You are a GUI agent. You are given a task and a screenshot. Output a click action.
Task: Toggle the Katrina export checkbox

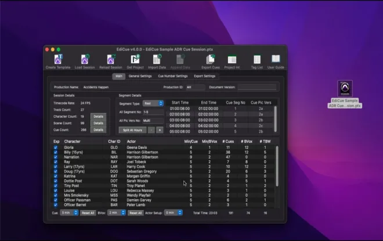pos(56,176)
